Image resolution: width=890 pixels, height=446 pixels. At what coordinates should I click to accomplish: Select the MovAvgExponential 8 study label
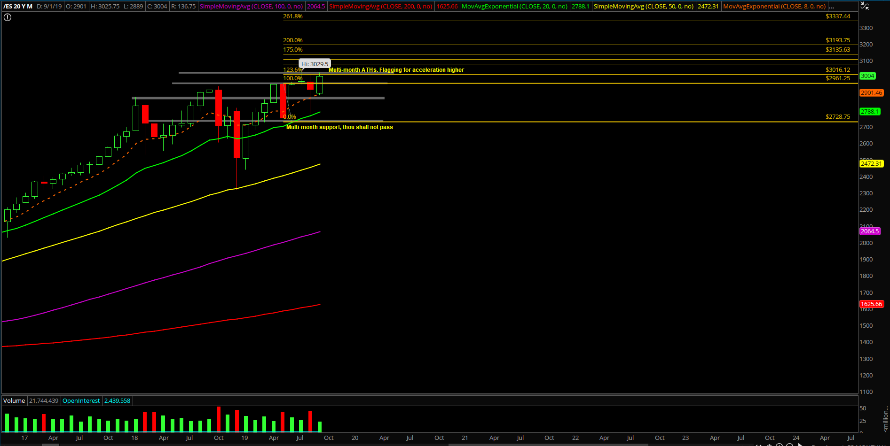coord(774,7)
